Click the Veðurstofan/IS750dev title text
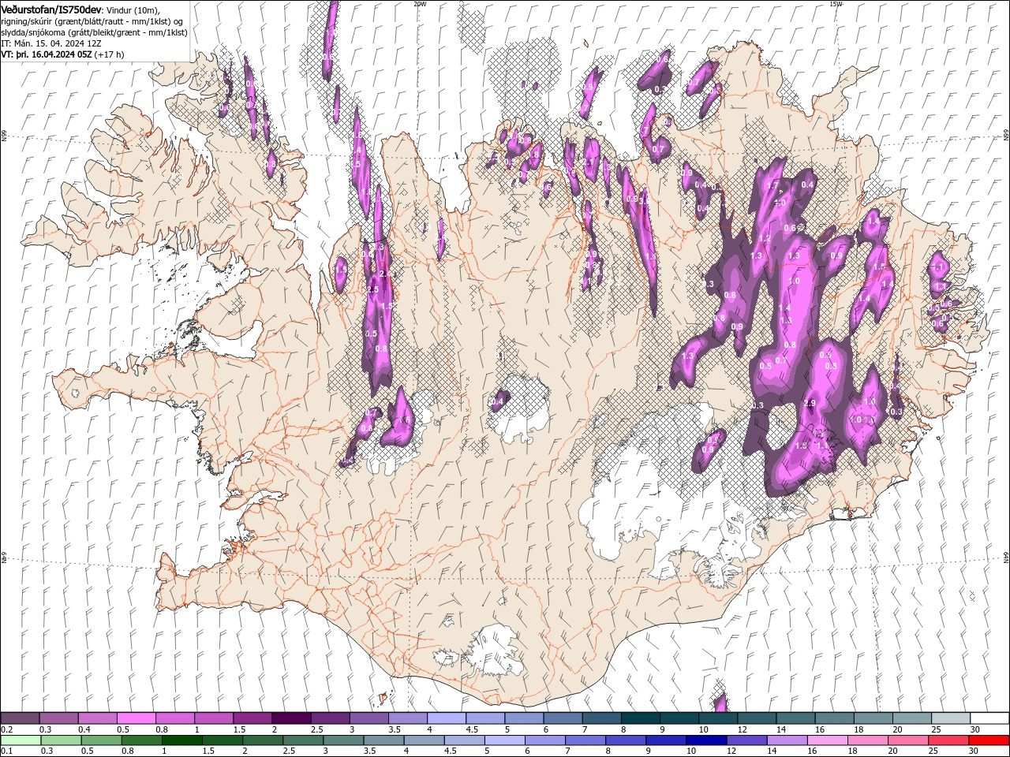Screen dimensions: 1010x757 [51, 9]
